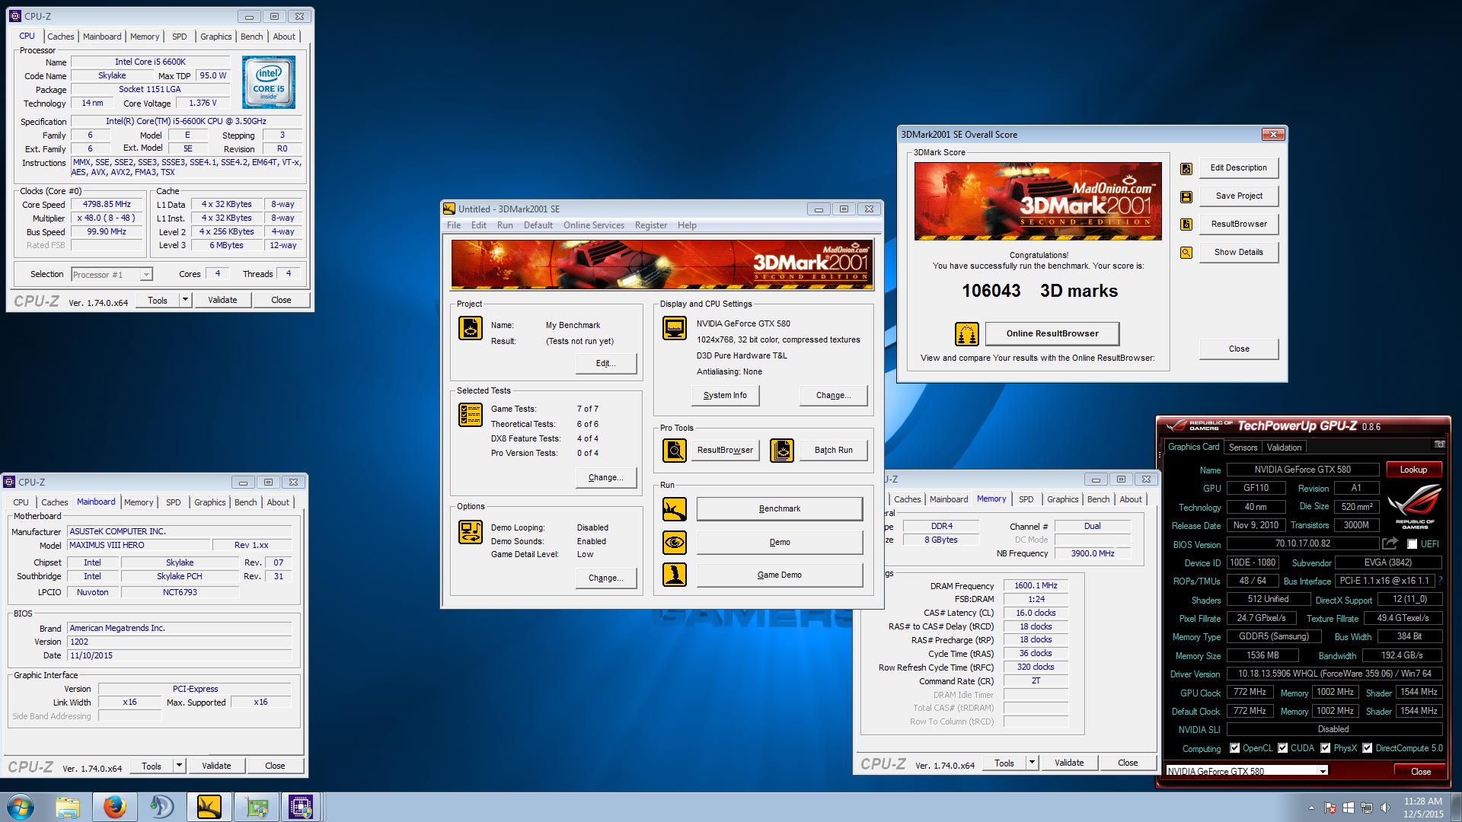Click the Save Project floppy icon
Viewport: 1462px width, 822px height.
coord(1186,197)
